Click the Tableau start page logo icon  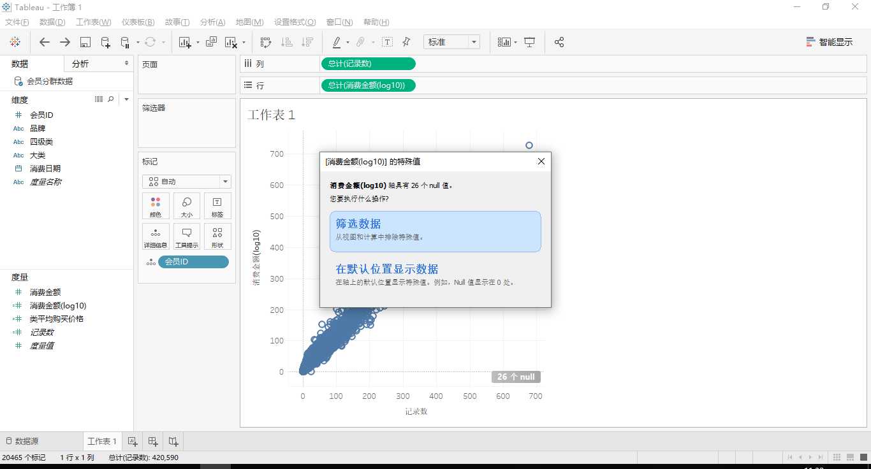[x=15, y=42]
